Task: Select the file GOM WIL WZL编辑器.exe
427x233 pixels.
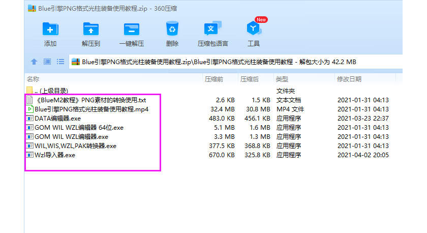Action: pos(71,137)
